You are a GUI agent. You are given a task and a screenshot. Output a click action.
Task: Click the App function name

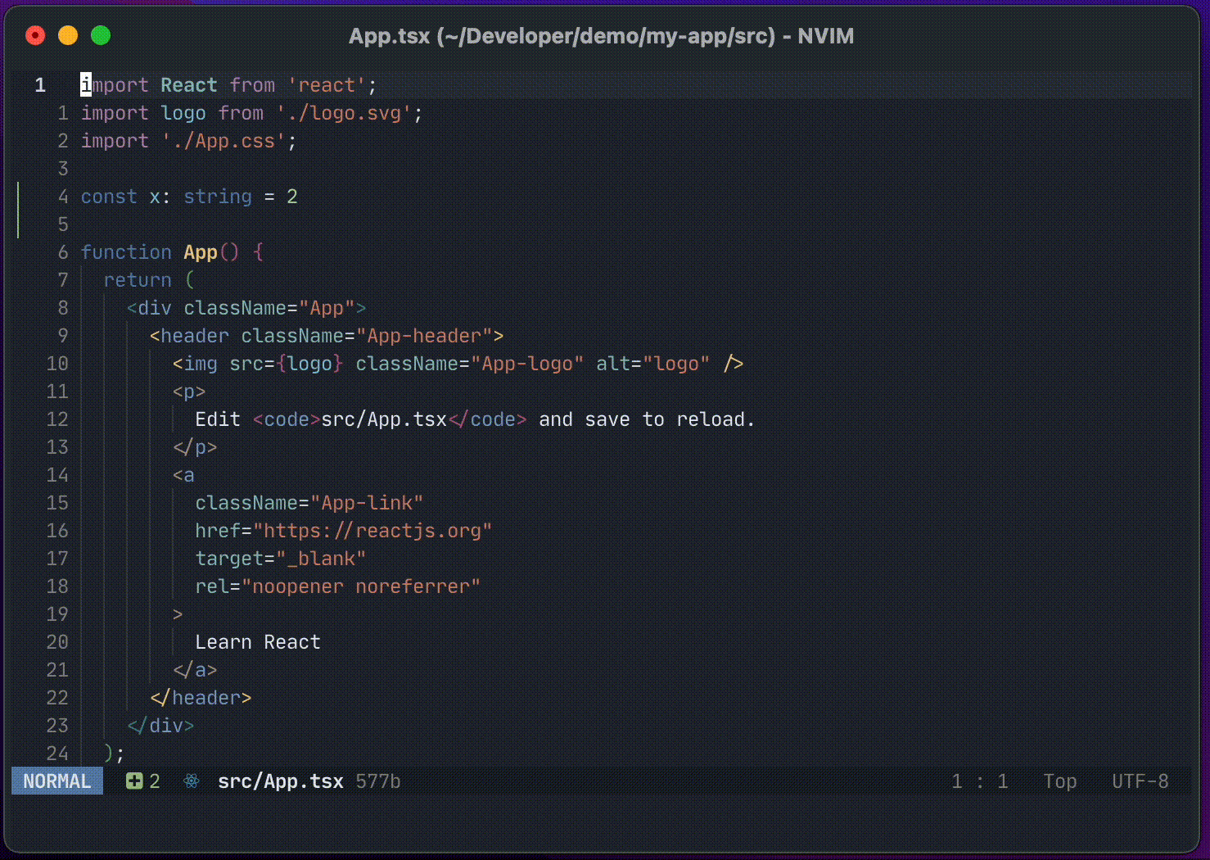201,252
